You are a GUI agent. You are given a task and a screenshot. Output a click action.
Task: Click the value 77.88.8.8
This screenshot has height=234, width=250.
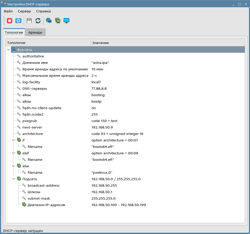click(x=99, y=89)
